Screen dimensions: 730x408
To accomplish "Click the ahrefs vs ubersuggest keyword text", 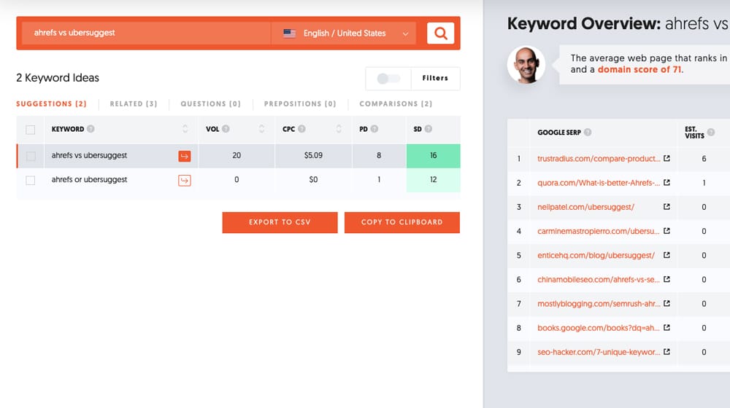I will tap(89, 155).
